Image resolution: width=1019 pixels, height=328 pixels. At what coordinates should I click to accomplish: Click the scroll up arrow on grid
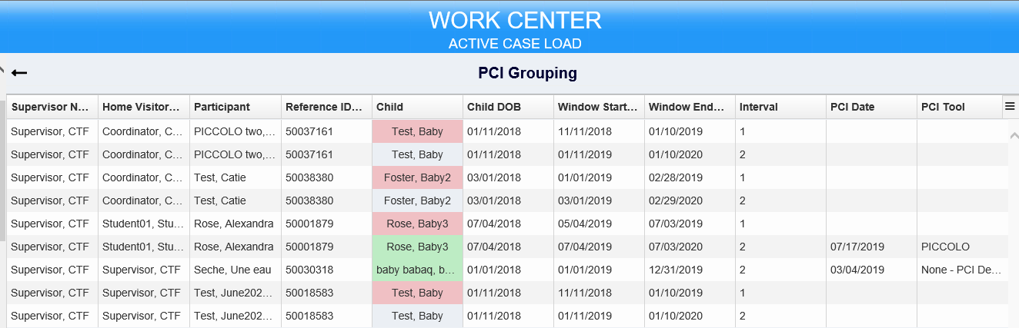tap(1012, 135)
